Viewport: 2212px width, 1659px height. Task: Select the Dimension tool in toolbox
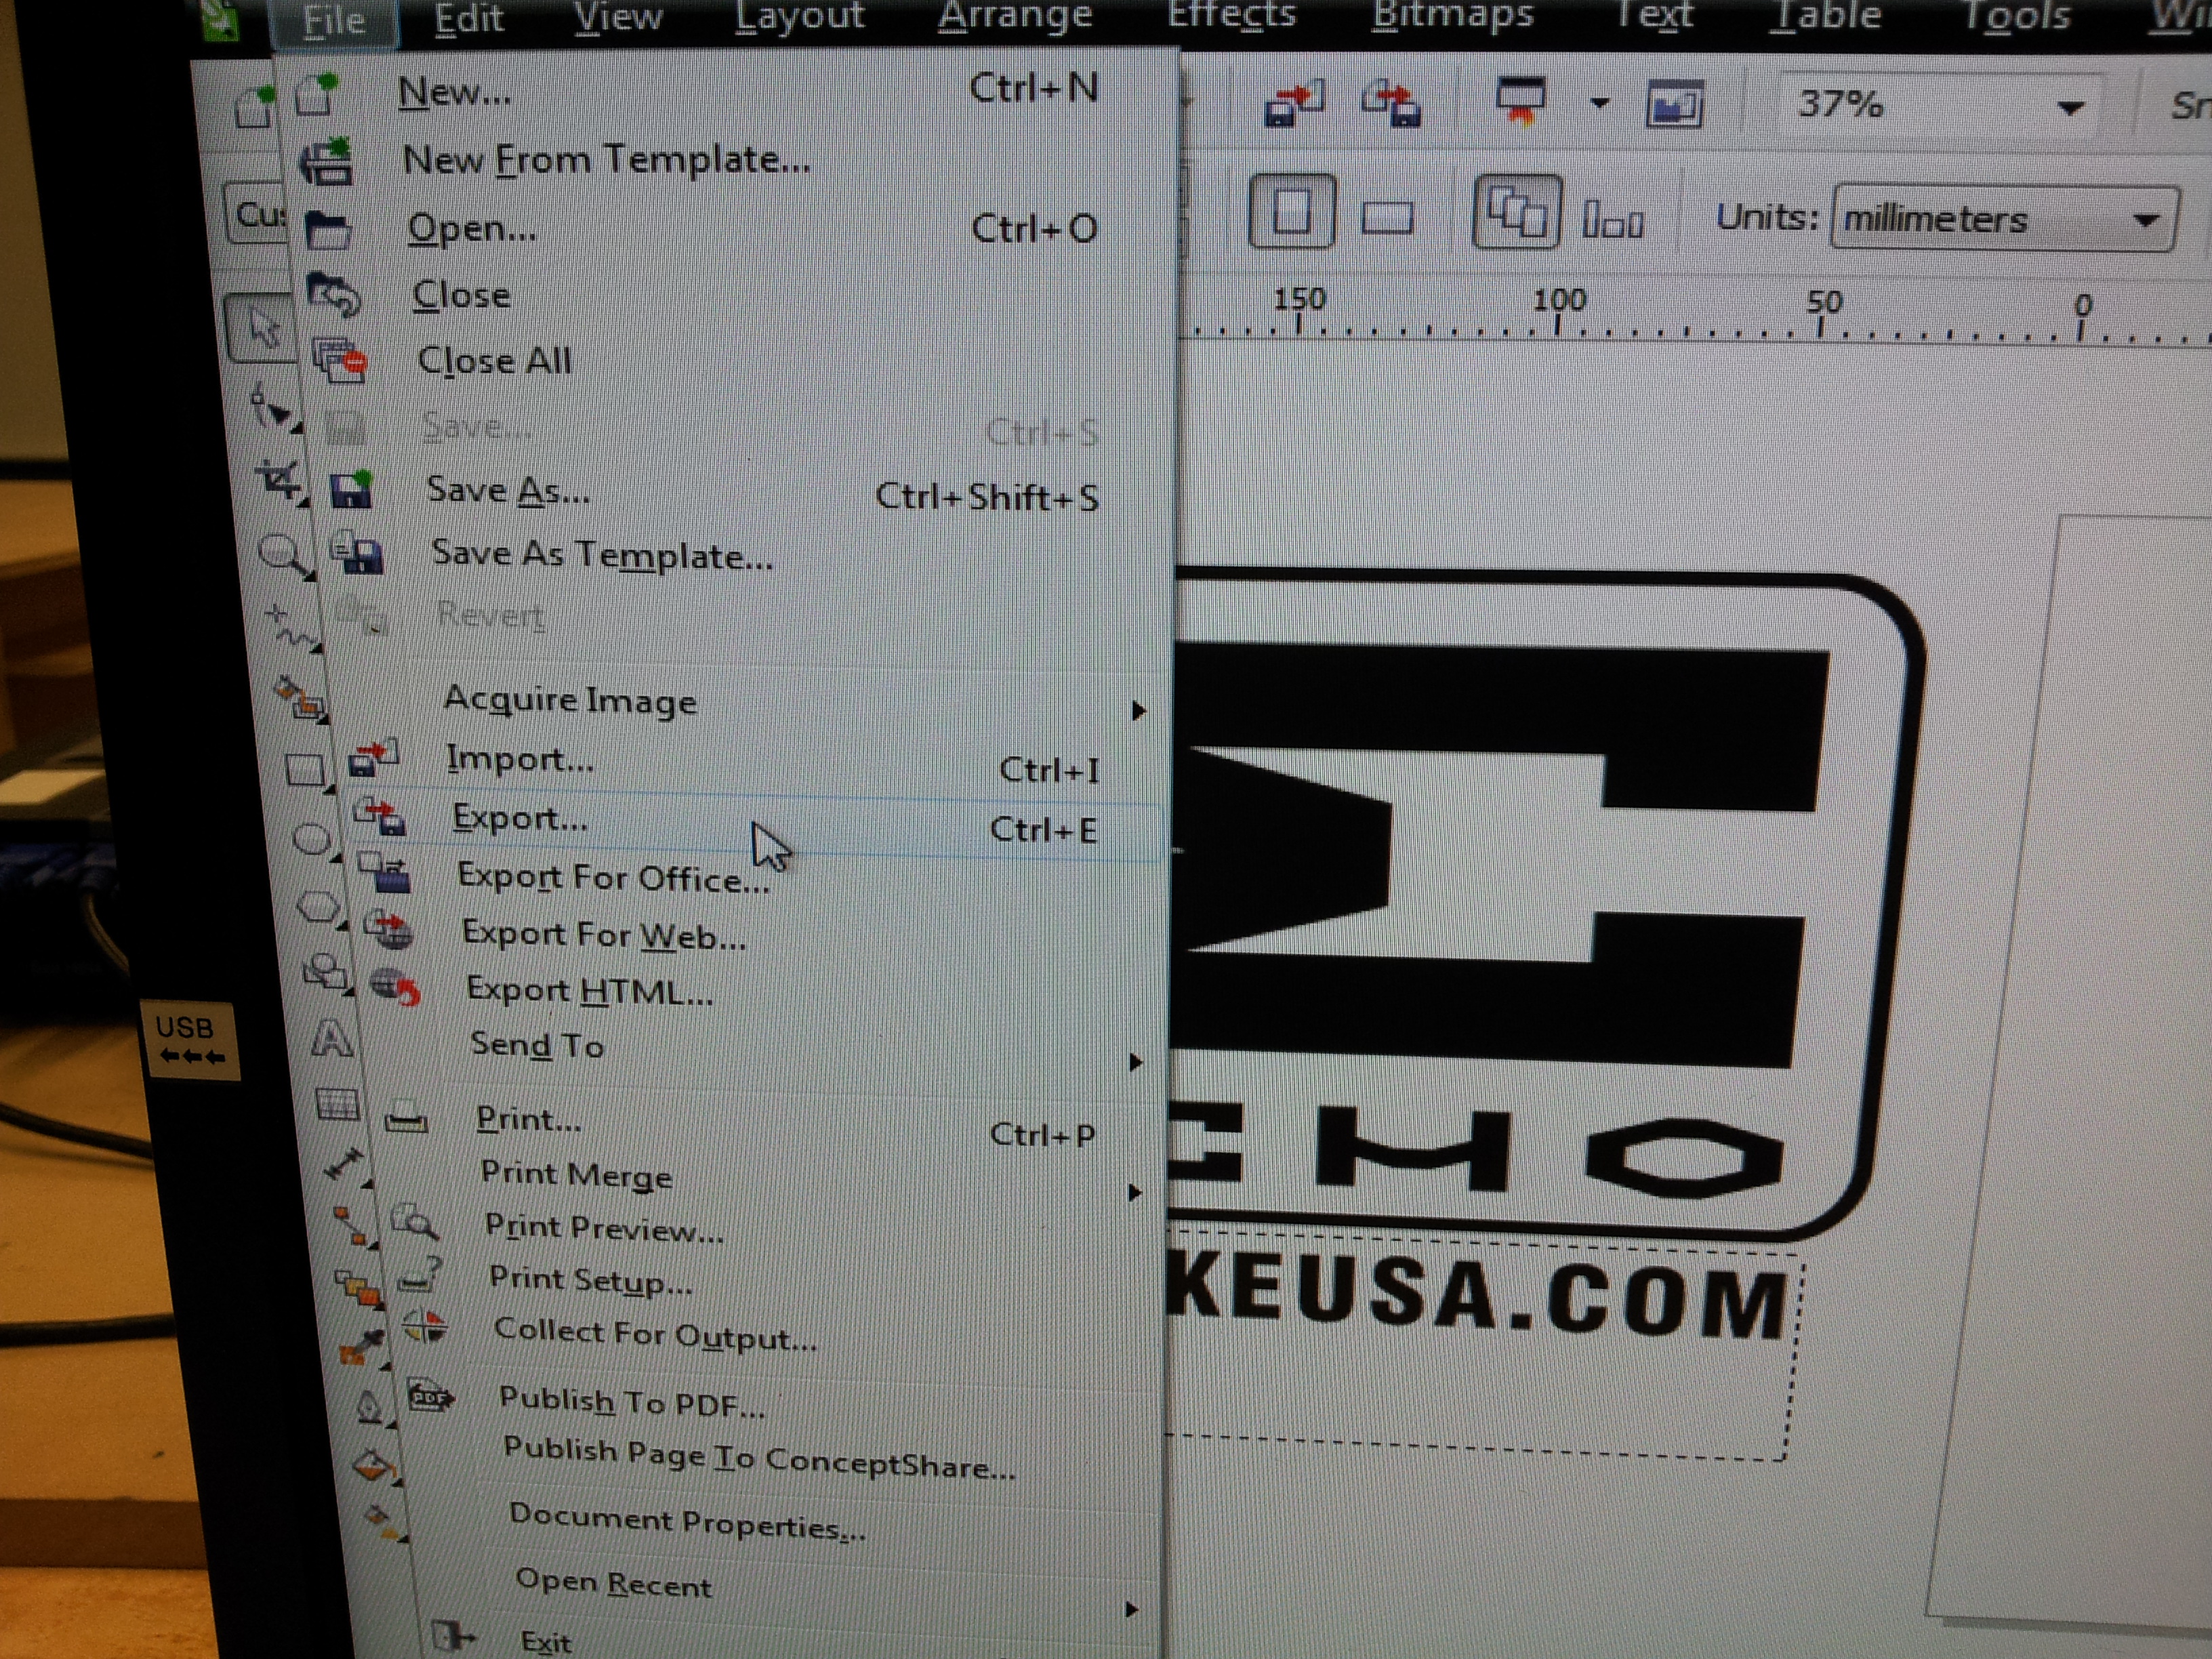[346, 1166]
